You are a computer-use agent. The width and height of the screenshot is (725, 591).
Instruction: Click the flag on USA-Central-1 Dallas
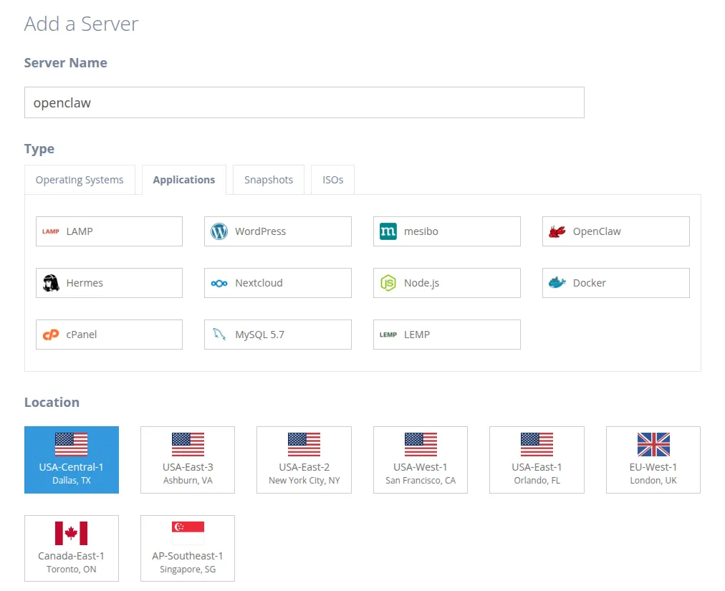[x=71, y=444]
